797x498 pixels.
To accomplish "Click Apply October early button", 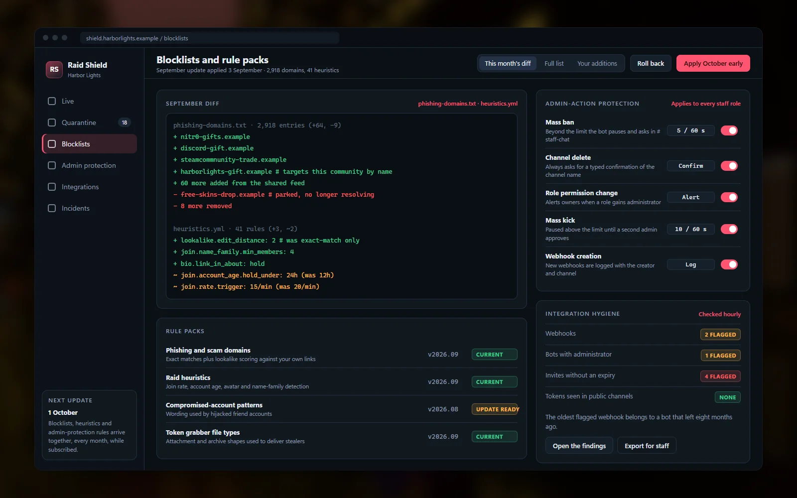I will [x=713, y=63].
